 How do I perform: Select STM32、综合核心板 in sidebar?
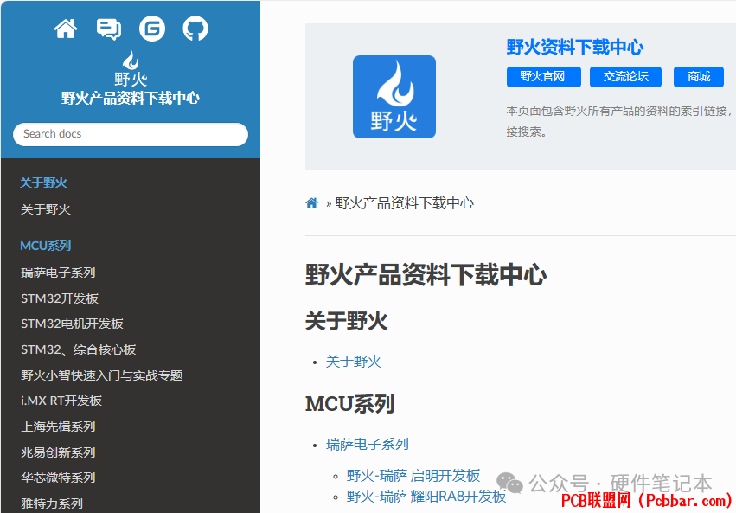pos(79,349)
